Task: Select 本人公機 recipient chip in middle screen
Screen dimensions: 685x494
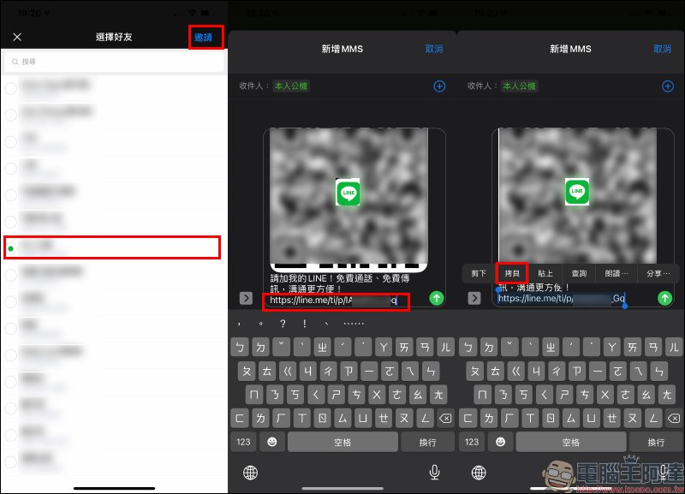Action: (290, 86)
